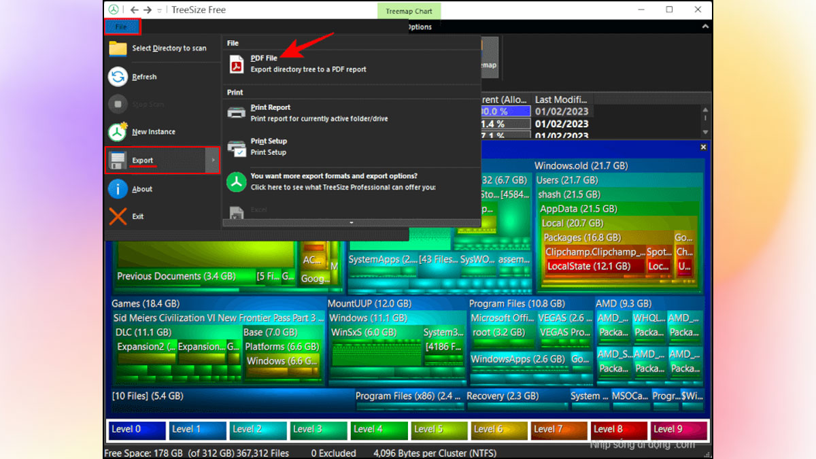This screenshot has height=459, width=816.
Task: Select the Print Report option
Action: pos(351,113)
